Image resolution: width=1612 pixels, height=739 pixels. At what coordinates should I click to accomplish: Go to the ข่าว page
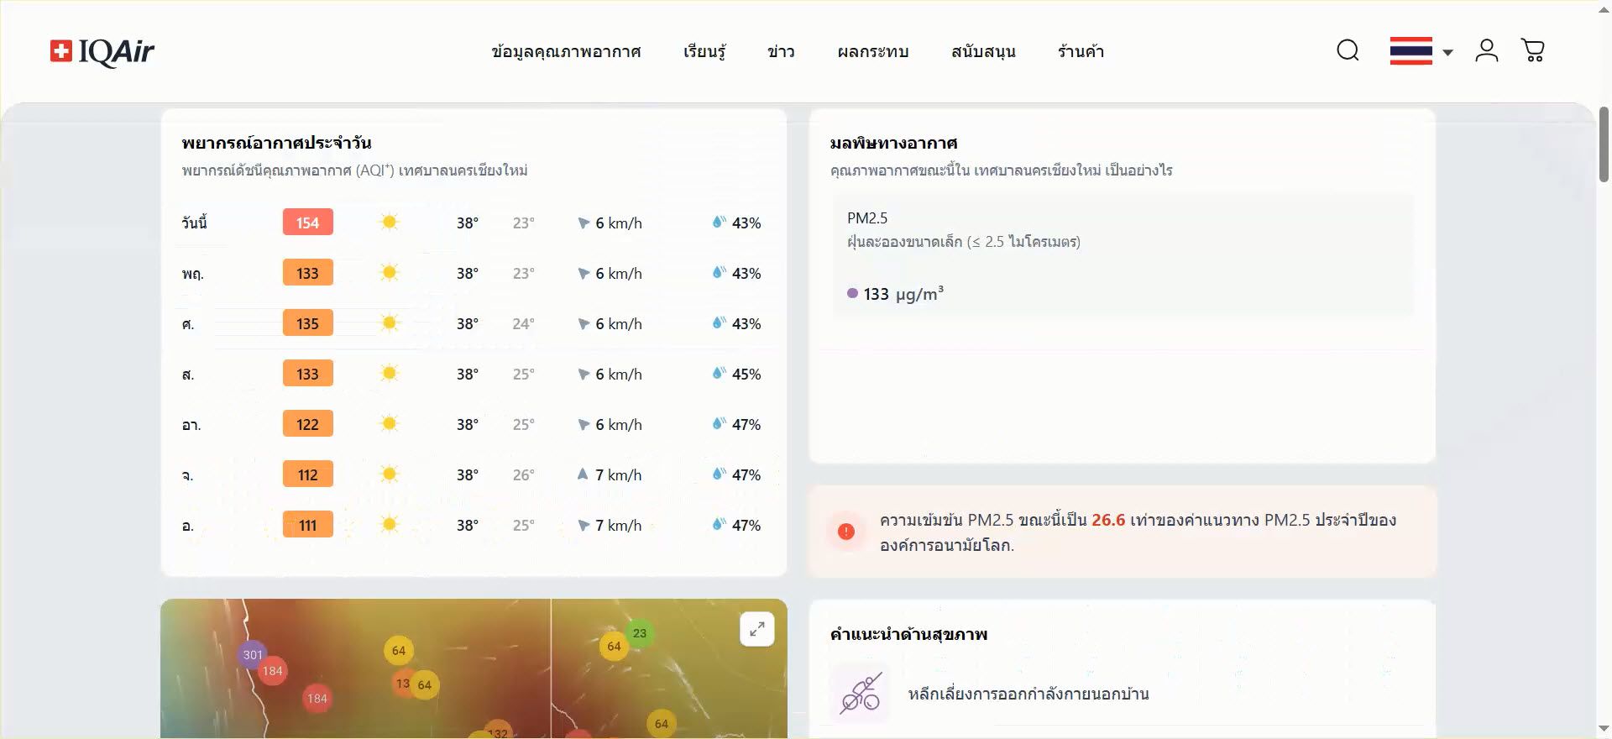[x=781, y=51]
